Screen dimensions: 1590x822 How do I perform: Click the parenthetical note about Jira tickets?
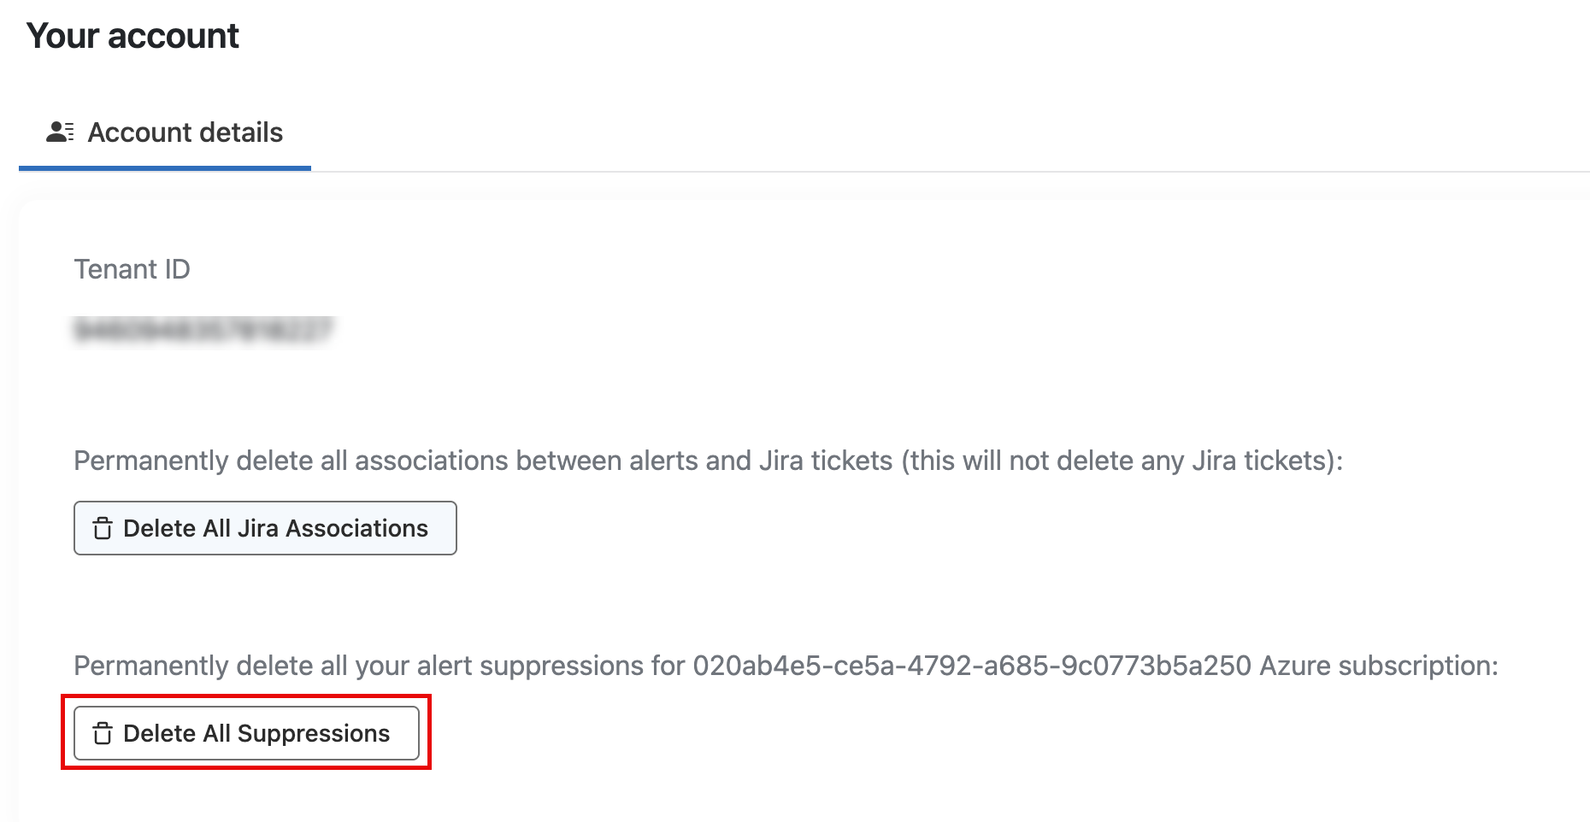click(x=1120, y=461)
